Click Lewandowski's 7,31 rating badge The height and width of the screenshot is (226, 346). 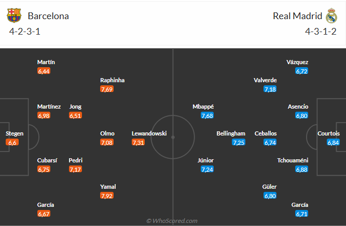[x=138, y=142]
